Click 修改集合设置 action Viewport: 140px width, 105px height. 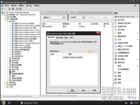123,56
